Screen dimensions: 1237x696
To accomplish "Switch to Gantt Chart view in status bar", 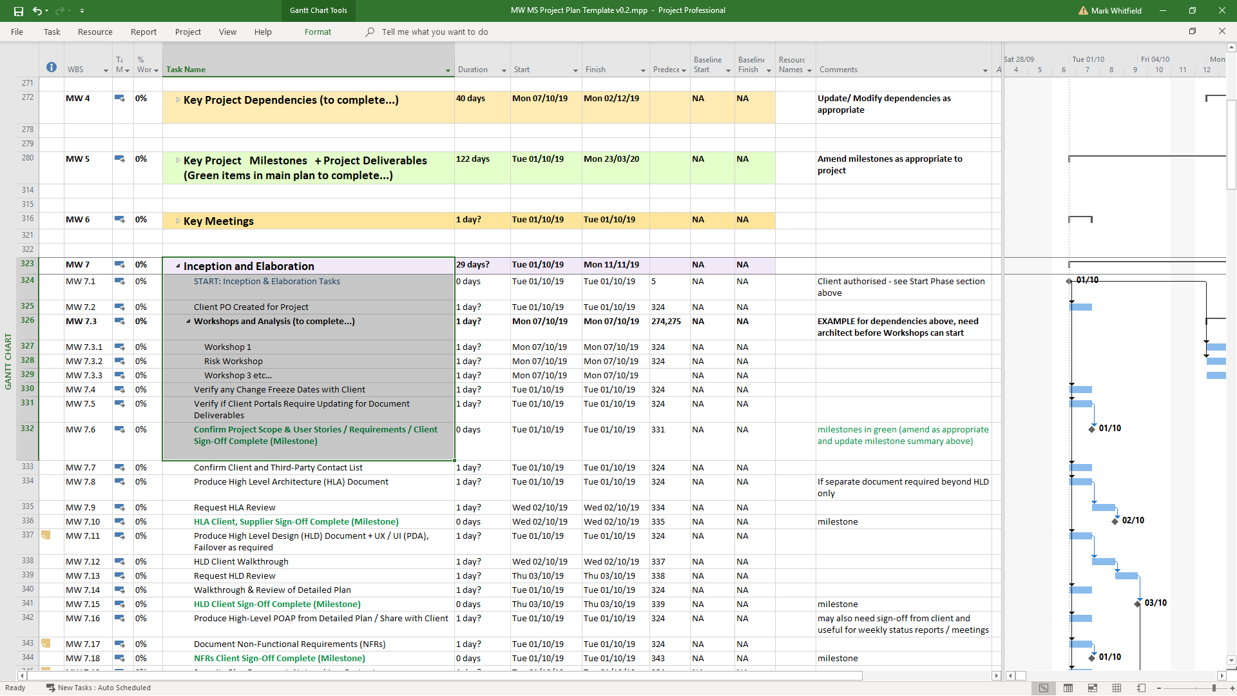I will [1043, 688].
